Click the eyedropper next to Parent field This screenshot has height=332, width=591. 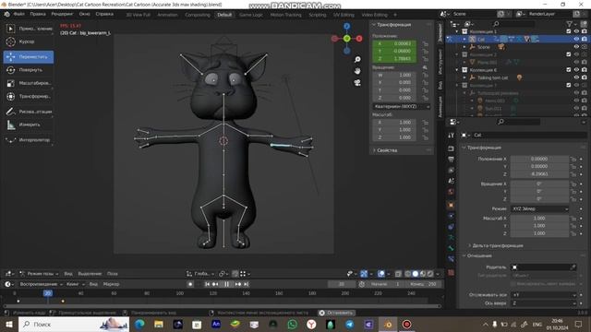click(x=573, y=267)
